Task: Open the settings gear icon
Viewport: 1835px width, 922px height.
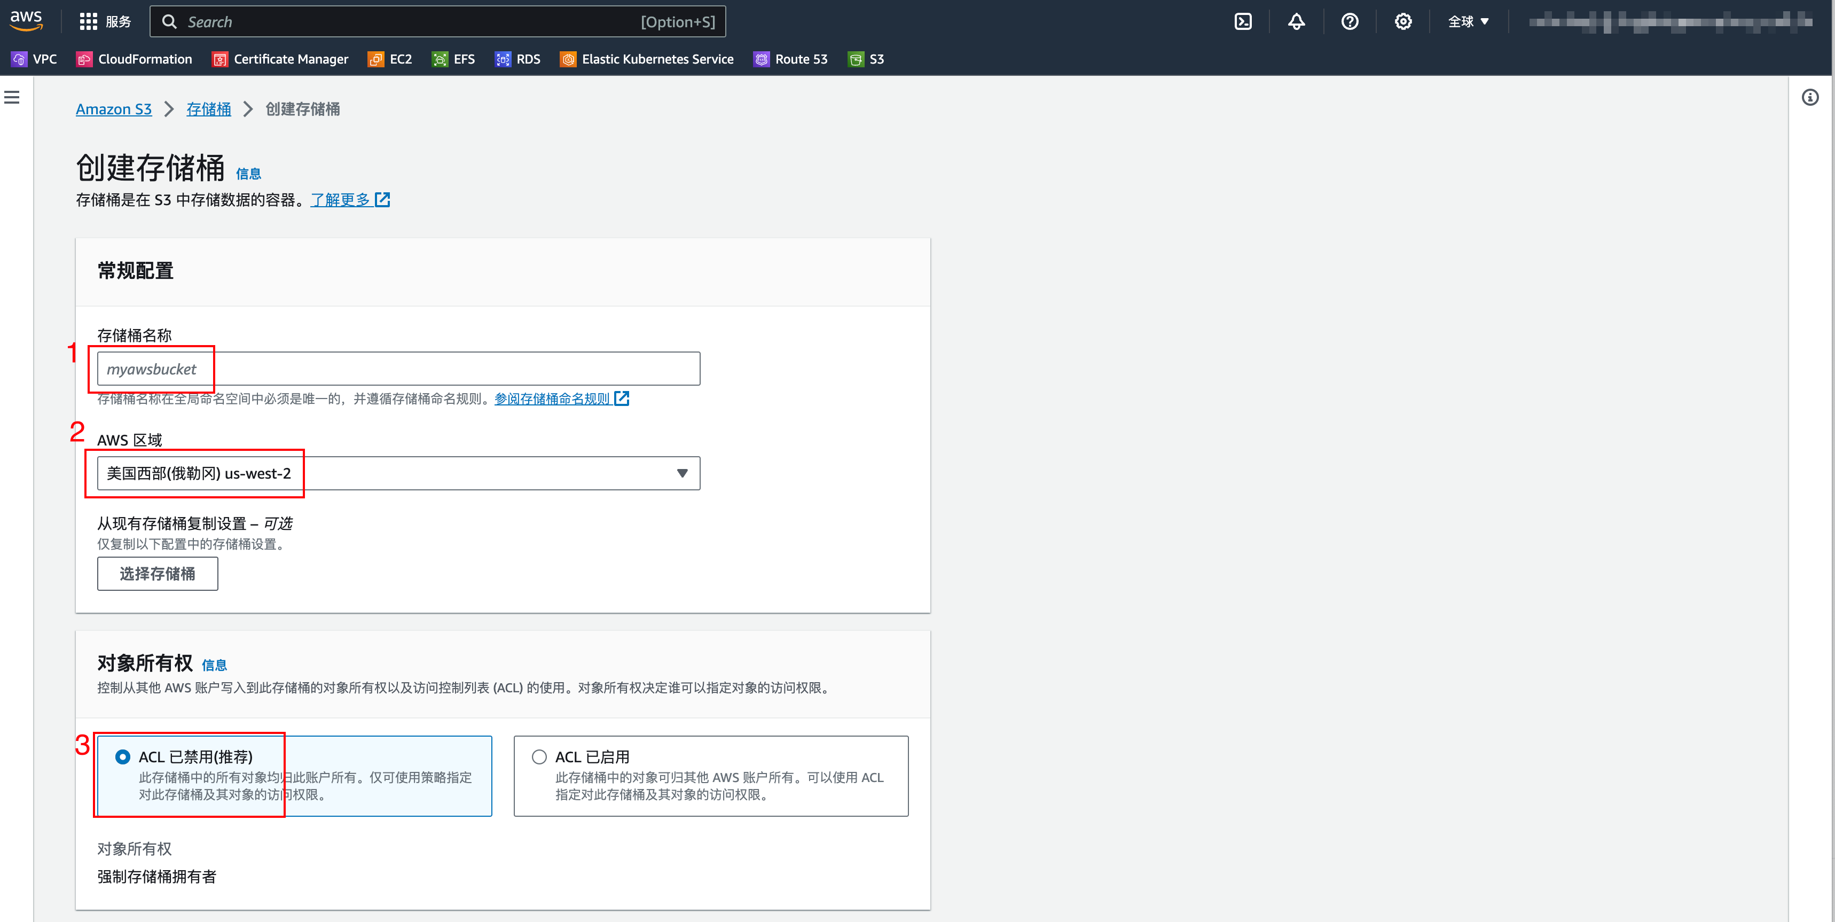Action: point(1403,21)
